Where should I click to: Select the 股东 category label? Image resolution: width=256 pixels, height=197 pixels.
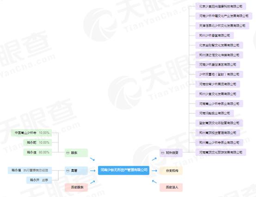pyautogui.click(x=74, y=153)
